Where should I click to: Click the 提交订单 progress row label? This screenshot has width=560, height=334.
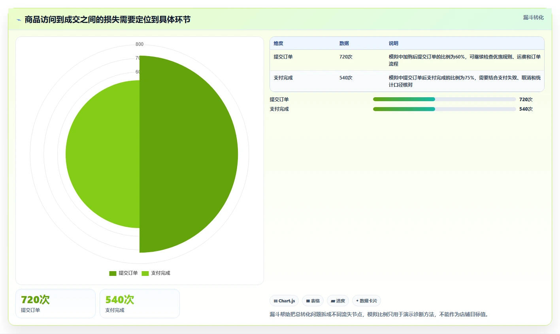click(279, 100)
